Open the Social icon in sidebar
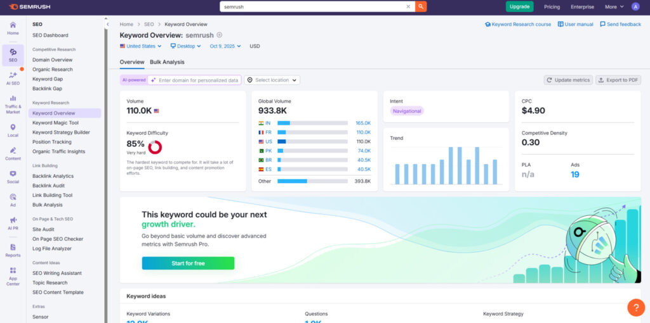 [x=13, y=176]
